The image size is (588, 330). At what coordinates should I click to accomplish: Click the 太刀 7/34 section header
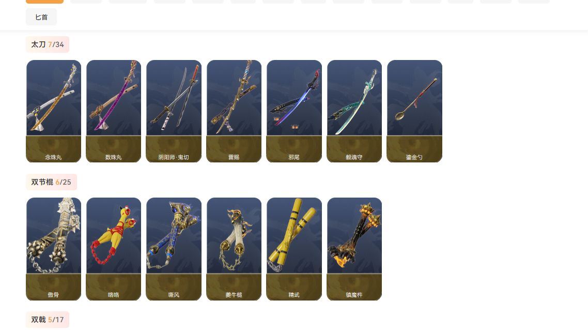click(x=48, y=44)
